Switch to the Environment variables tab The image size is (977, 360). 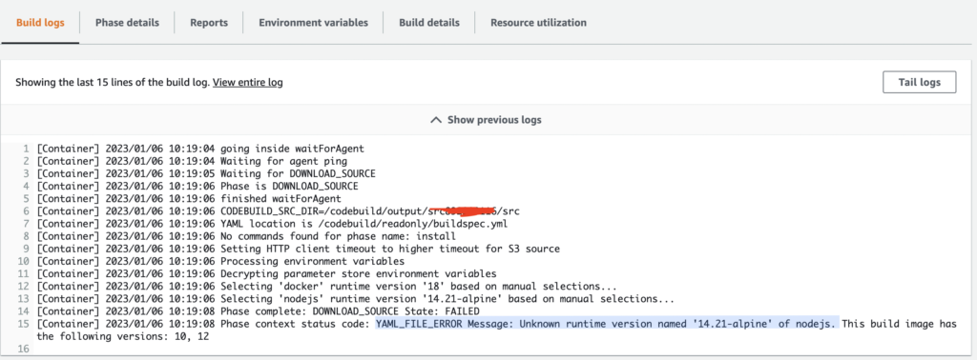[313, 23]
